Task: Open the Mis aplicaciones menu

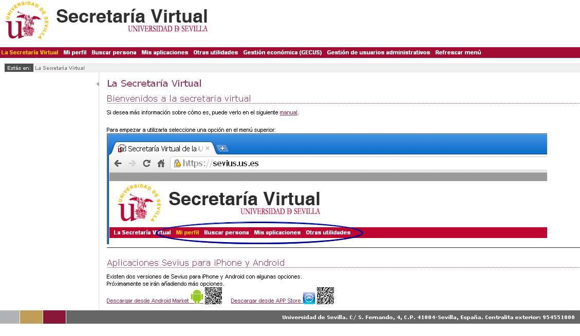Action: 164,52
